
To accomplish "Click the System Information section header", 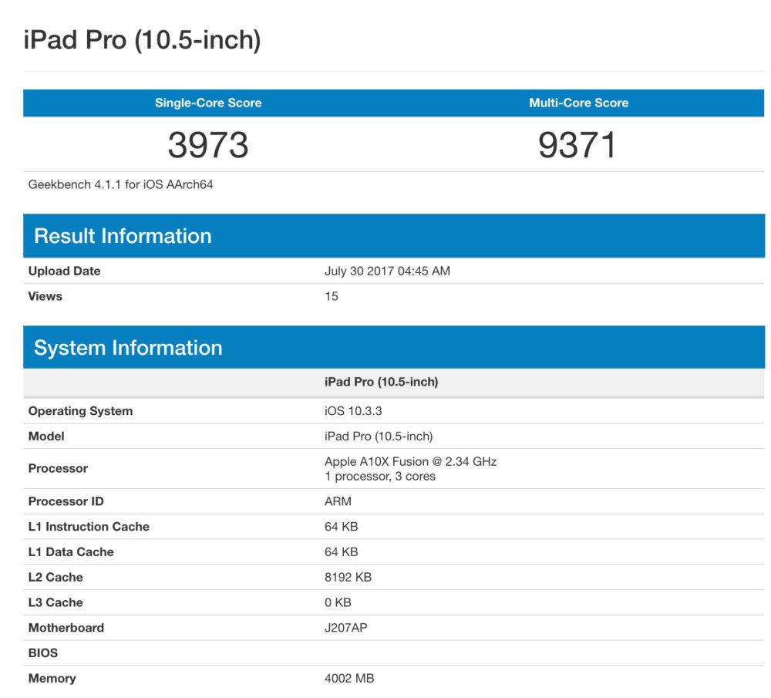I will click(x=128, y=348).
